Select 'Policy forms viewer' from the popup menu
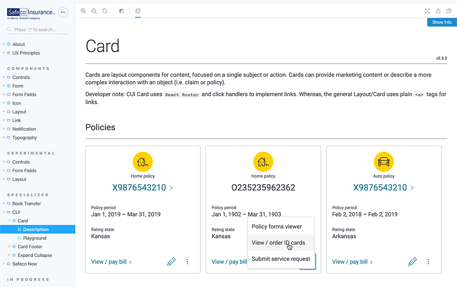457x287 pixels. (277, 227)
